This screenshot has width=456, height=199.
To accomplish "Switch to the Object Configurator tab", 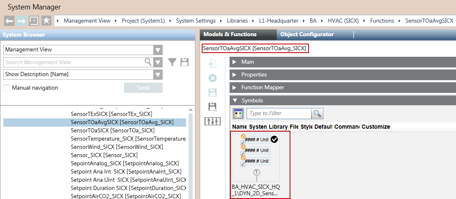I will tap(307, 35).
